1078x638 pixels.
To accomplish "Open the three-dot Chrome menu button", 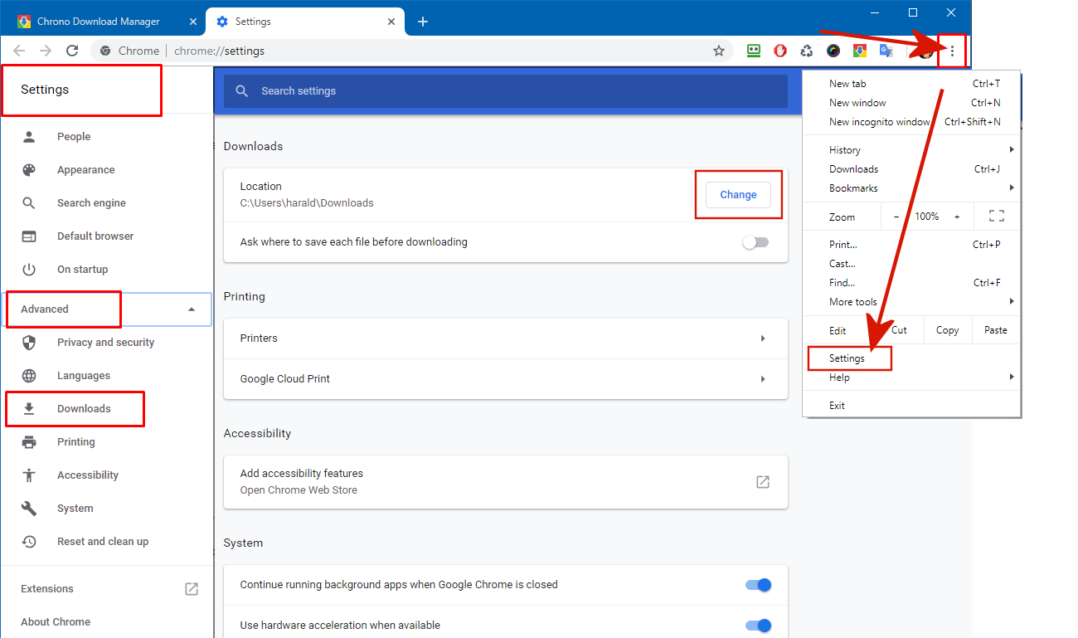I will [952, 51].
